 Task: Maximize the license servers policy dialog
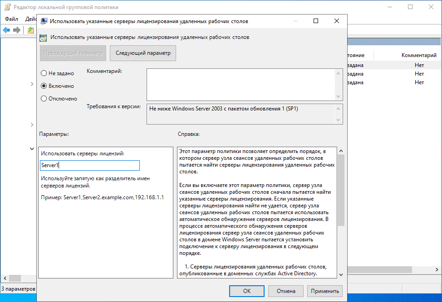(x=316, y=21)
